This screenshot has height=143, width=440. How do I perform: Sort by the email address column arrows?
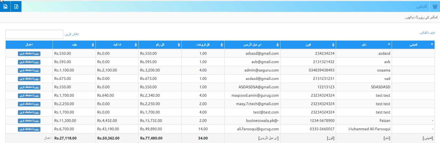278,45
